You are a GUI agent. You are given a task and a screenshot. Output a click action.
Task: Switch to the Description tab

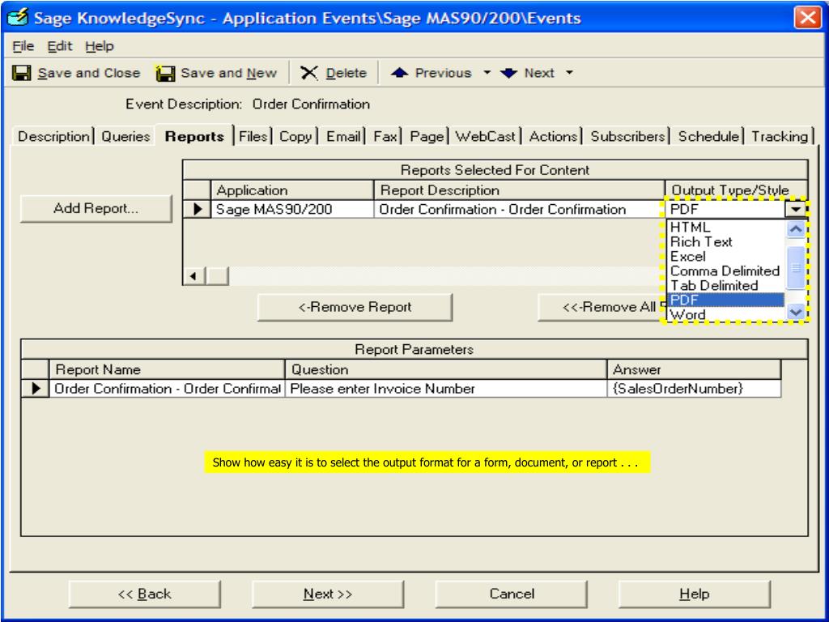coord(53,136)
